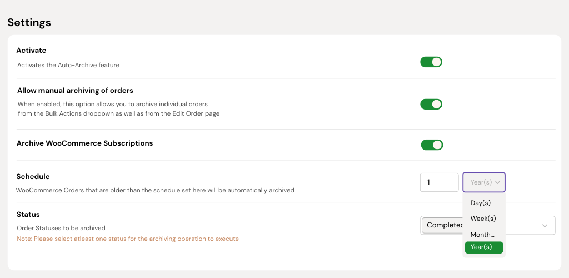Image resolution: width=569 pixels, height=278 pixels.
Task: Disable the Activate Auto-Archive toggle
Action: click(x=431, y=62)
